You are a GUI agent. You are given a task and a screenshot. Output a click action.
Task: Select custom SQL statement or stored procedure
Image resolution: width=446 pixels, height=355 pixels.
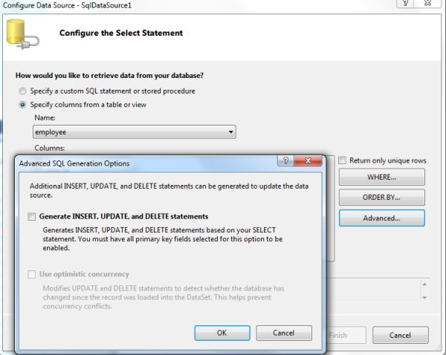coord(23,91)
